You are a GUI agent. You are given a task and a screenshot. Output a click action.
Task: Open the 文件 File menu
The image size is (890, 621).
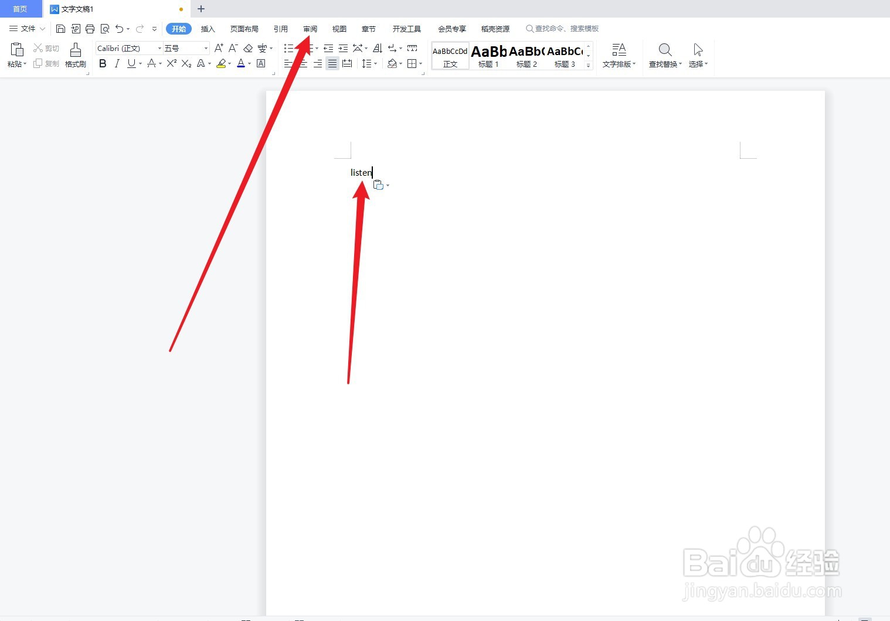27,29
